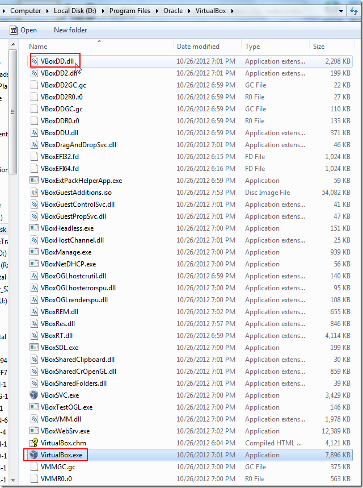Select VBoxDD2.dll file name
The width and height of the screenshot is (363, 488).
point(59,73)
